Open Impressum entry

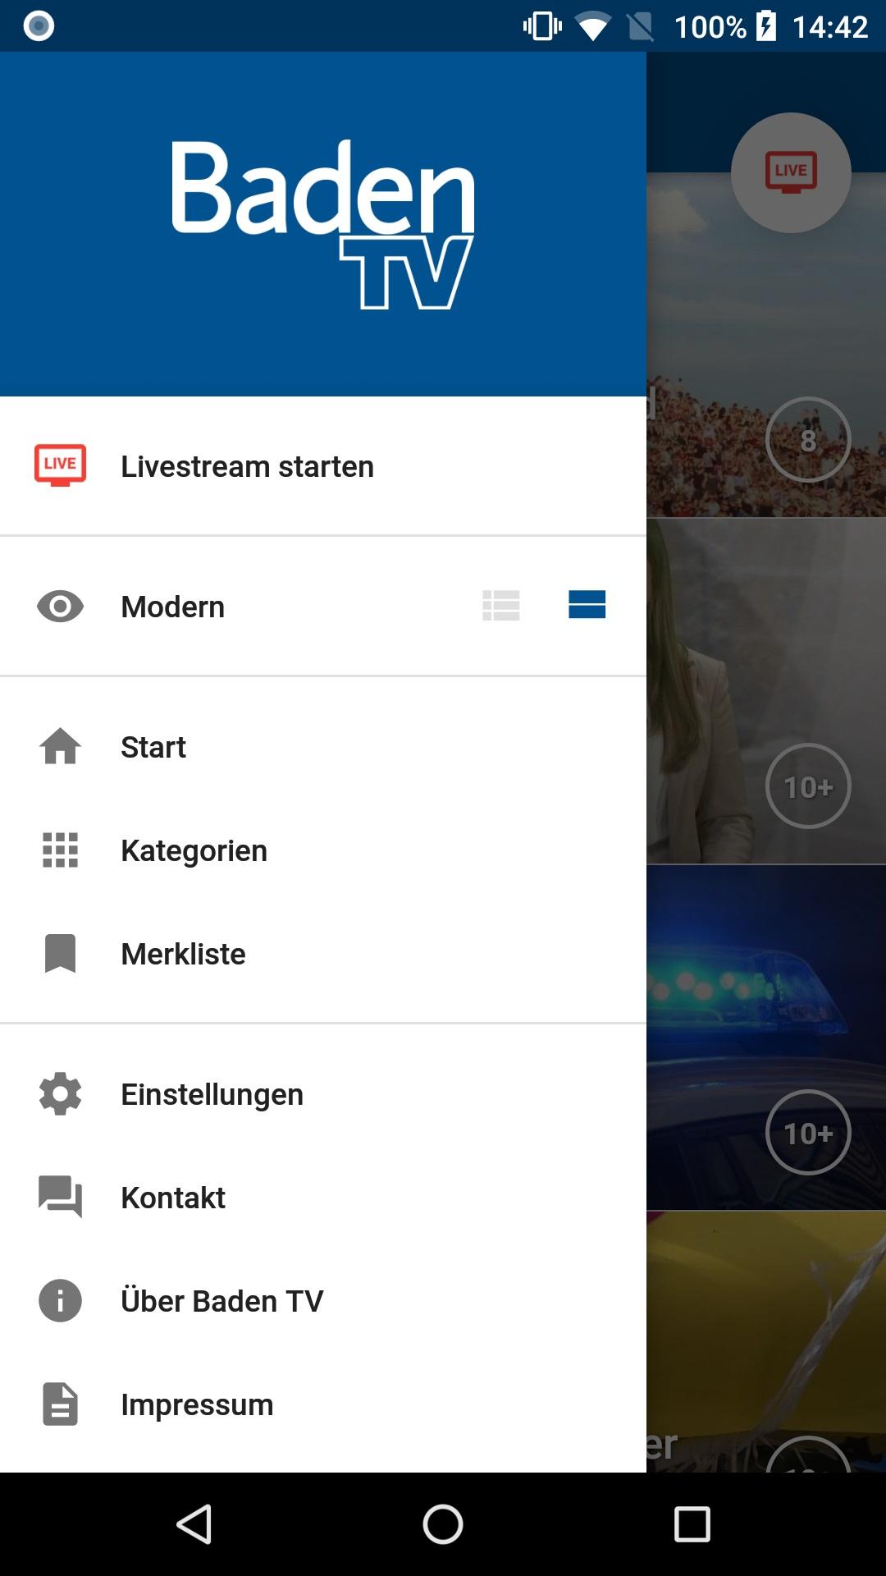(x=323, y=1404)
